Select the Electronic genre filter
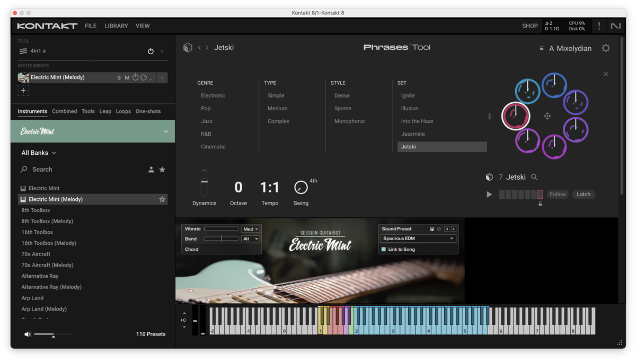Screen dimensions: 636x361 pyautogui.click(x=213, y=96)
